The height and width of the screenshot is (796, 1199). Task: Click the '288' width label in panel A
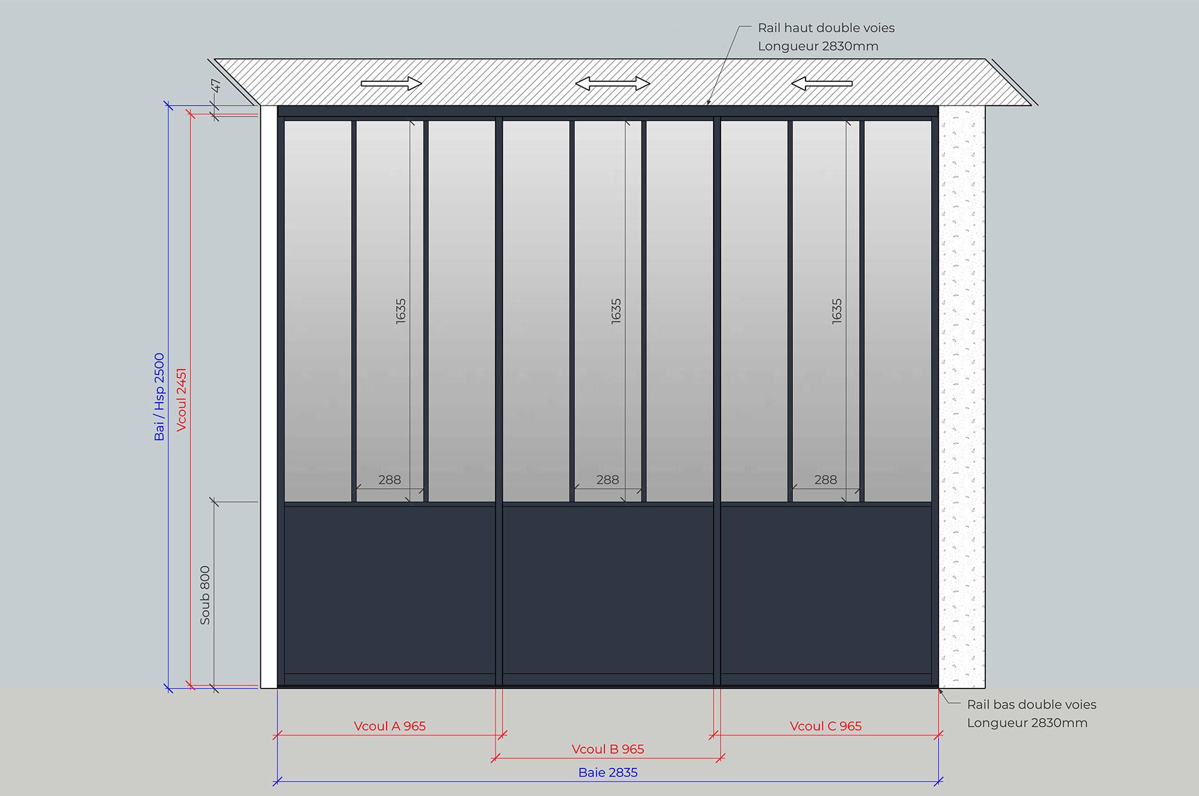coord(390,479)
